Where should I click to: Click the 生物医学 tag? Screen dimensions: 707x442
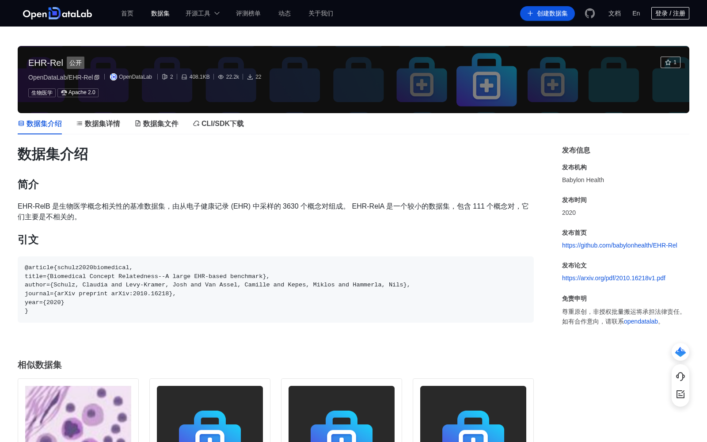[x=42, y=93]
